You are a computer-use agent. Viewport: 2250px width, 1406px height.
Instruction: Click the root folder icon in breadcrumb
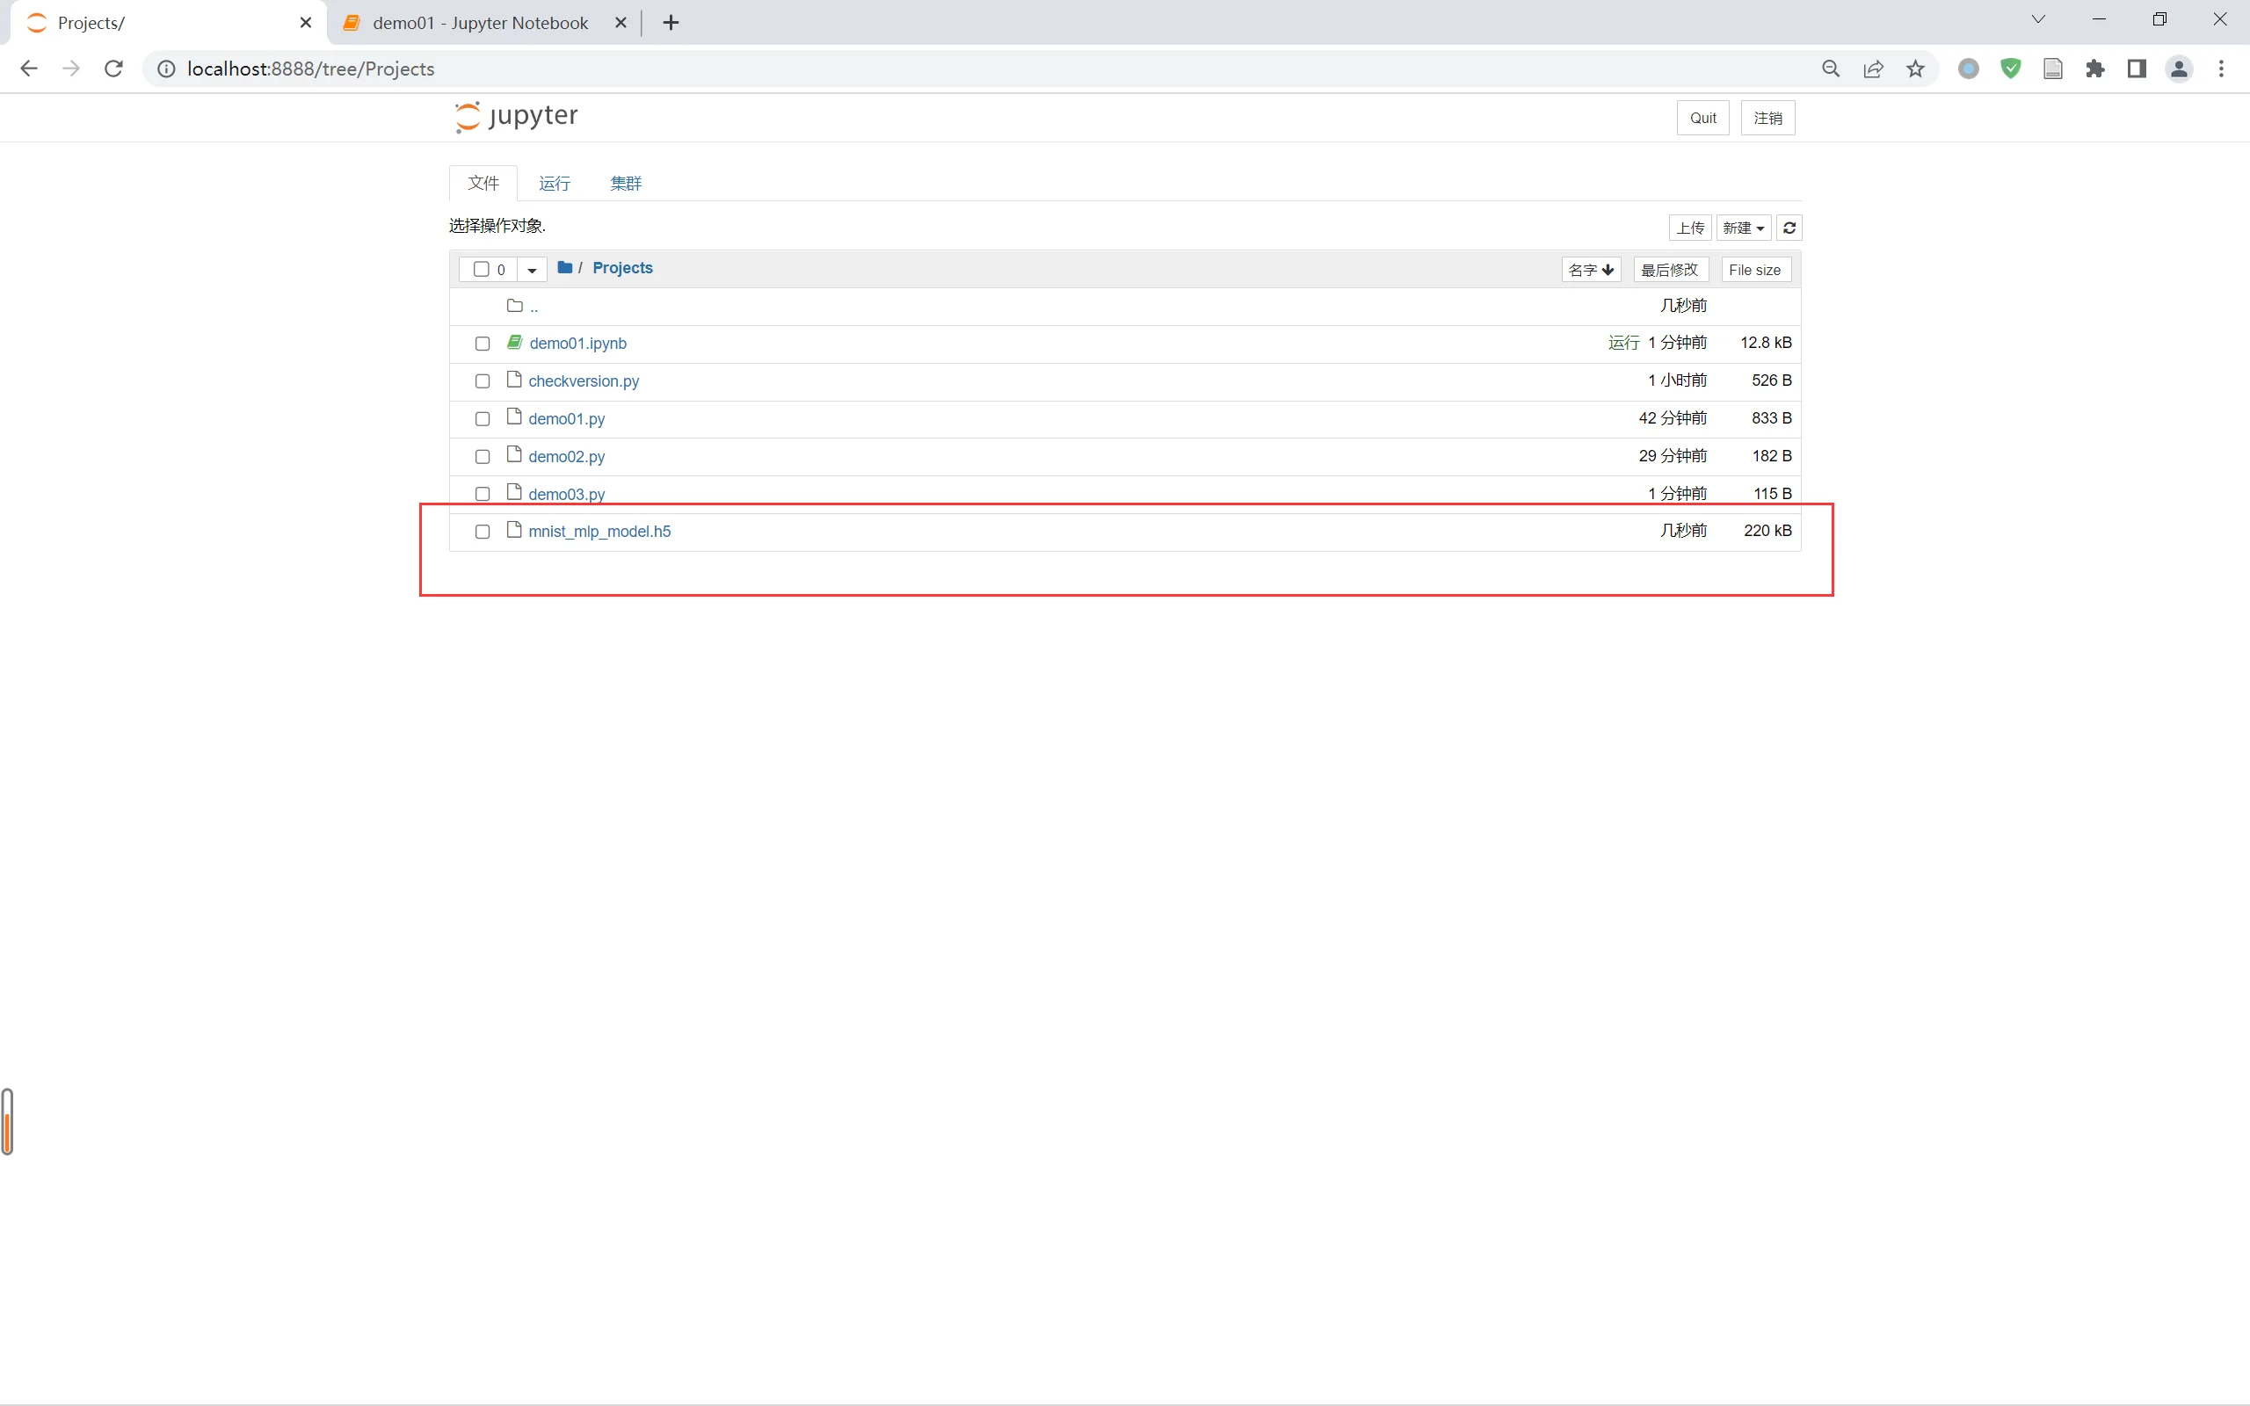[564, 268]
